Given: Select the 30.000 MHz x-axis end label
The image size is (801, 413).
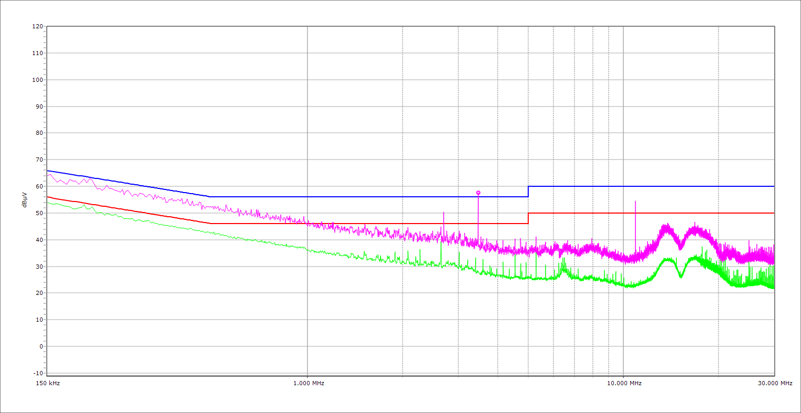Looking at the screenshot, I should [775, 384].
